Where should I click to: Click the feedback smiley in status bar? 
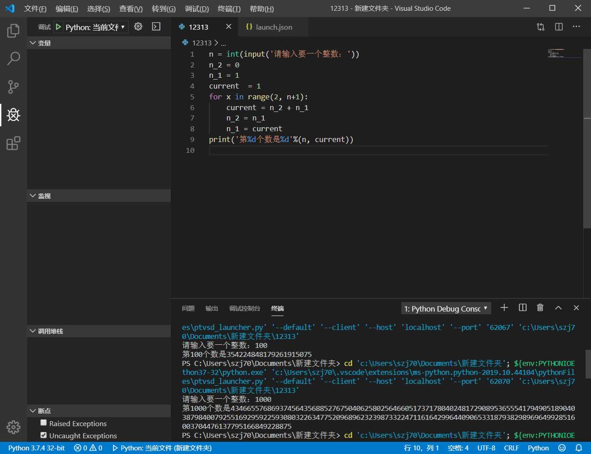coord(562,448)
